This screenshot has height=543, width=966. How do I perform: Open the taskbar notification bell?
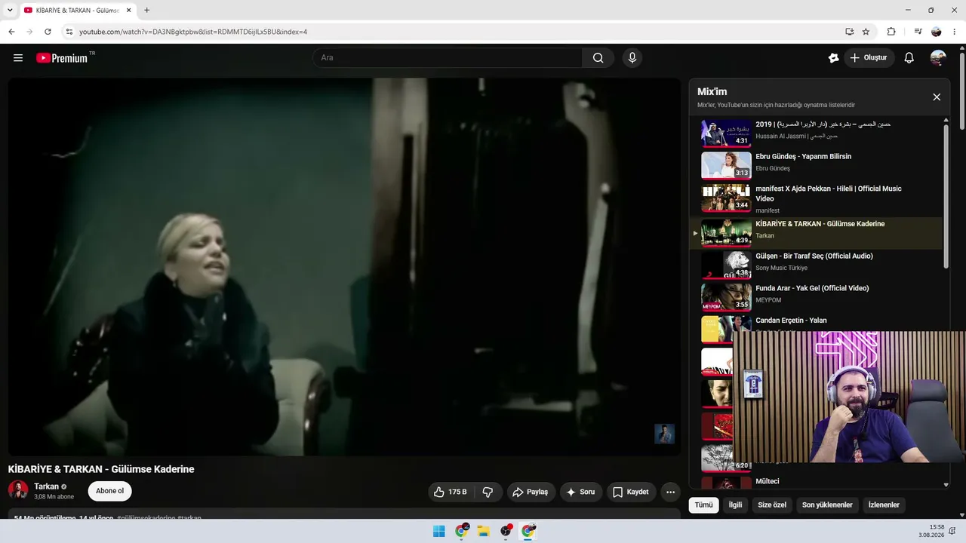952,531
